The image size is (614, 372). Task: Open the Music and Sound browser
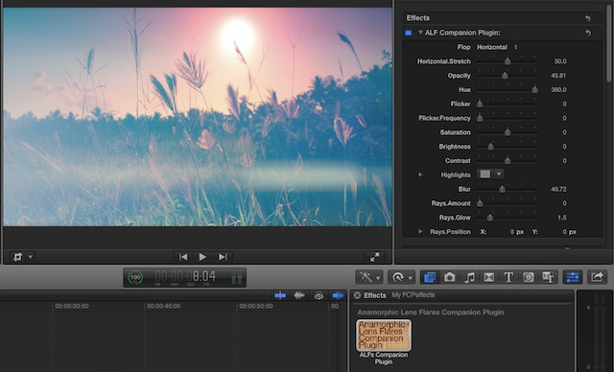(x=469, y=277)
